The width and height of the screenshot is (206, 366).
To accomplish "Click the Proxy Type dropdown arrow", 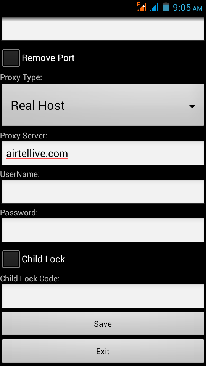I will [192, 106].
